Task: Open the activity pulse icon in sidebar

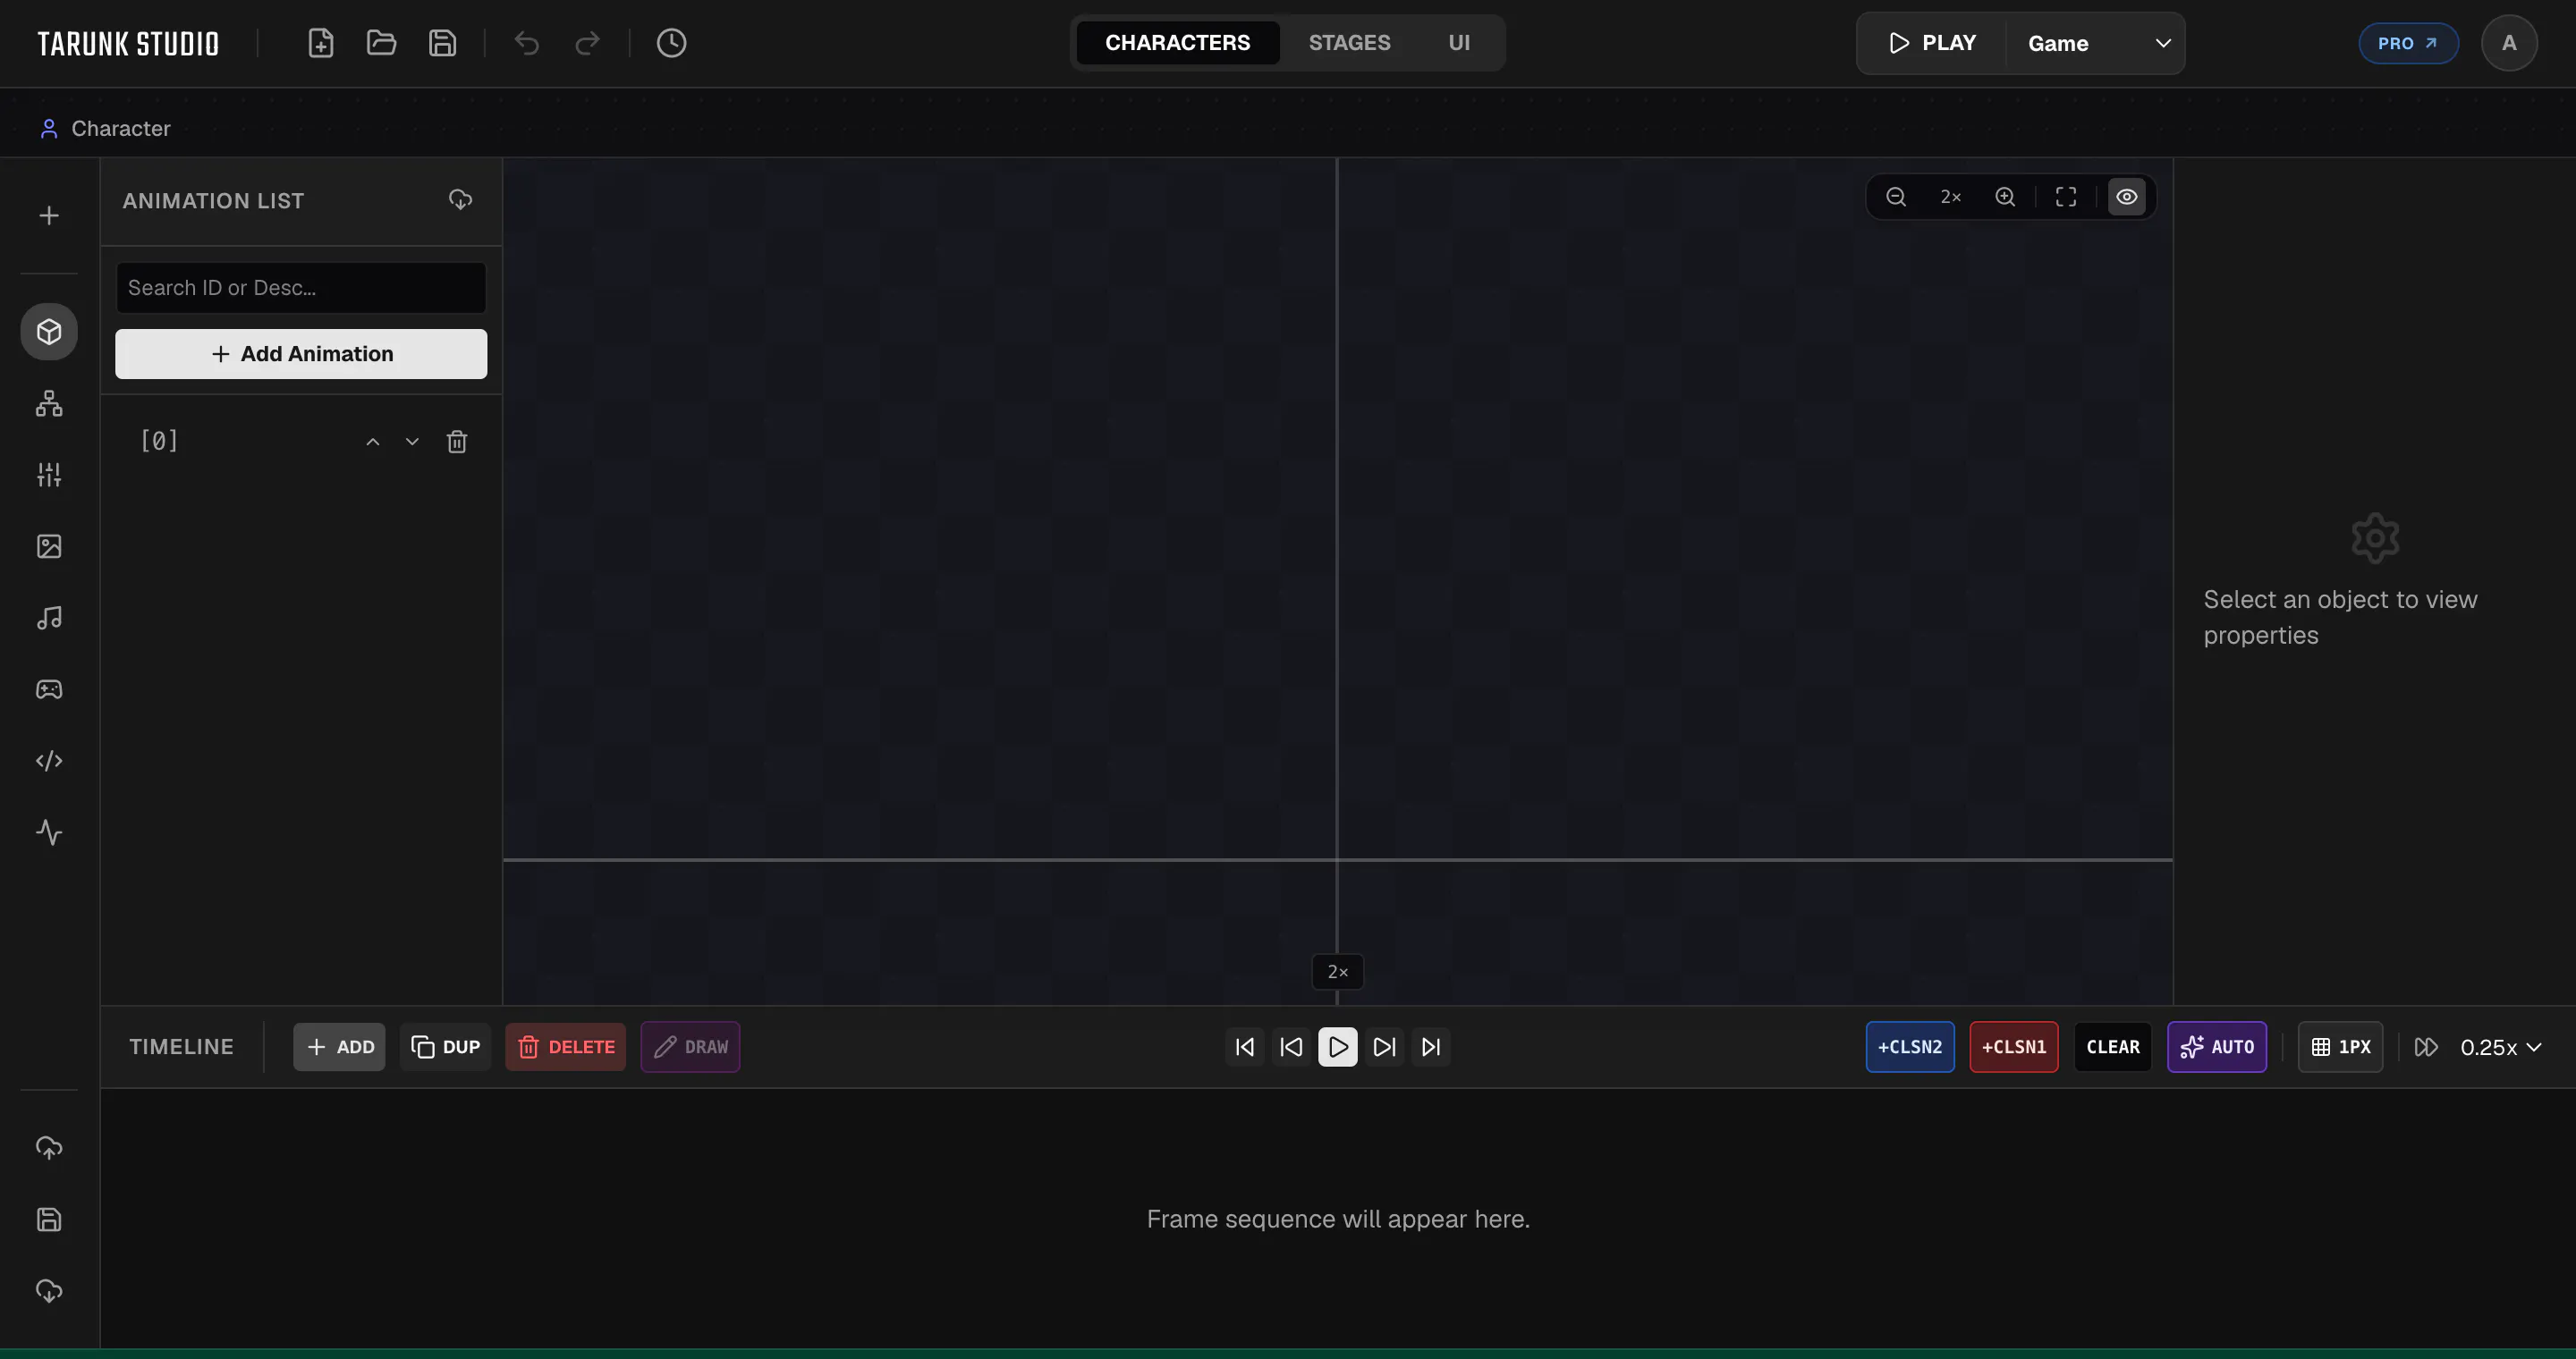Action: 49,832
